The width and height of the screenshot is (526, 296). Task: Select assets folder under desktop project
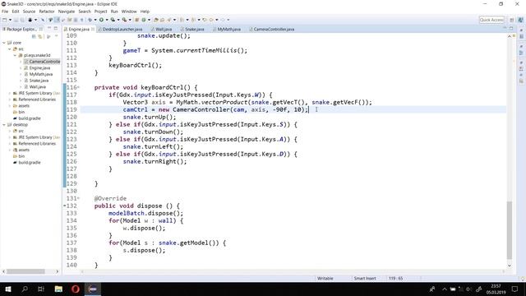pos(24,150)
